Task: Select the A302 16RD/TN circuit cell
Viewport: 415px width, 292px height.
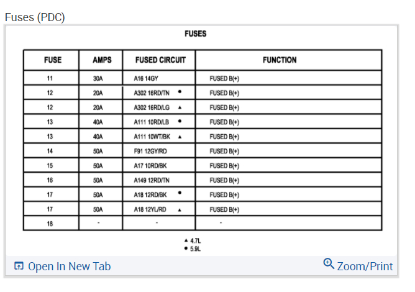Action: [152, 93]
